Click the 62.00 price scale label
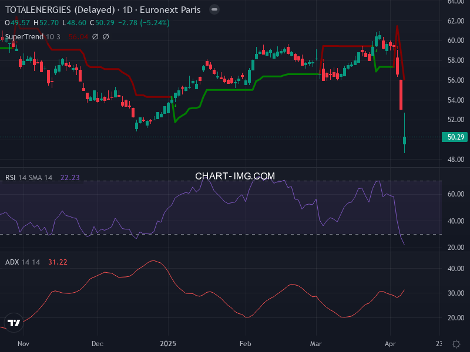 456,21
